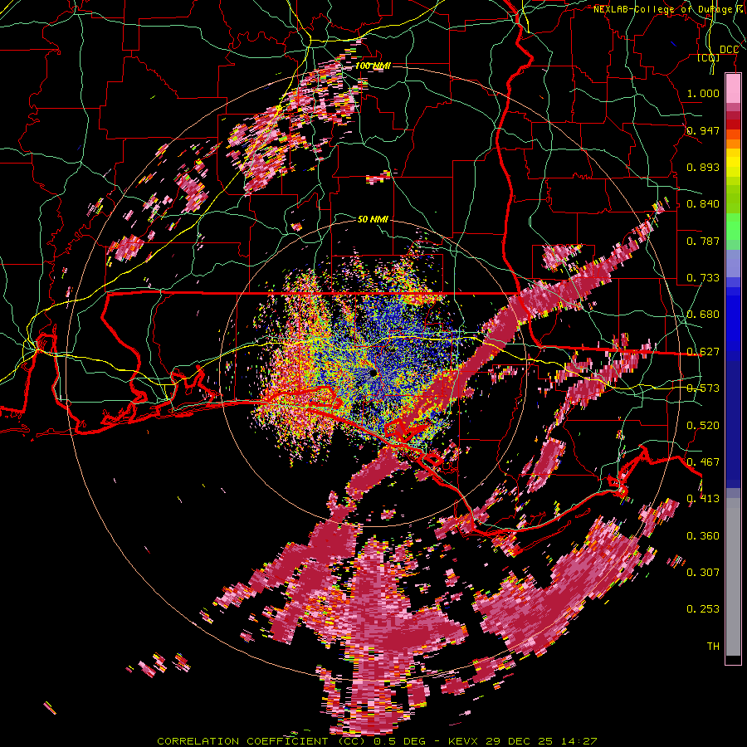Select the 0.733 scale value
This screenshot has height=747, width=747.
pyautogui.click(x=703, y=278)
